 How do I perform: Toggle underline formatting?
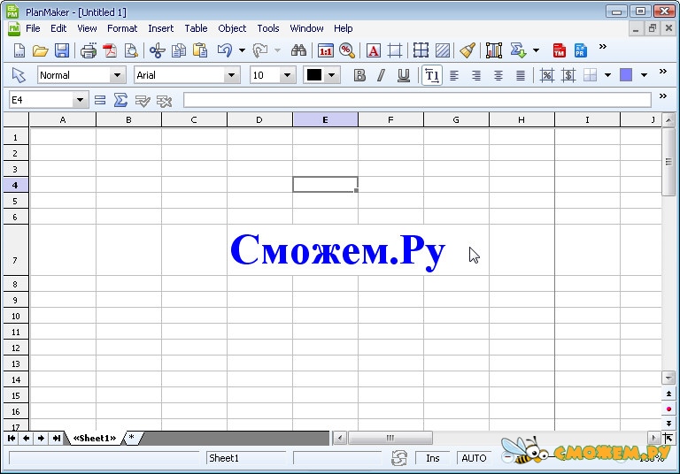[x=404, y=75]
